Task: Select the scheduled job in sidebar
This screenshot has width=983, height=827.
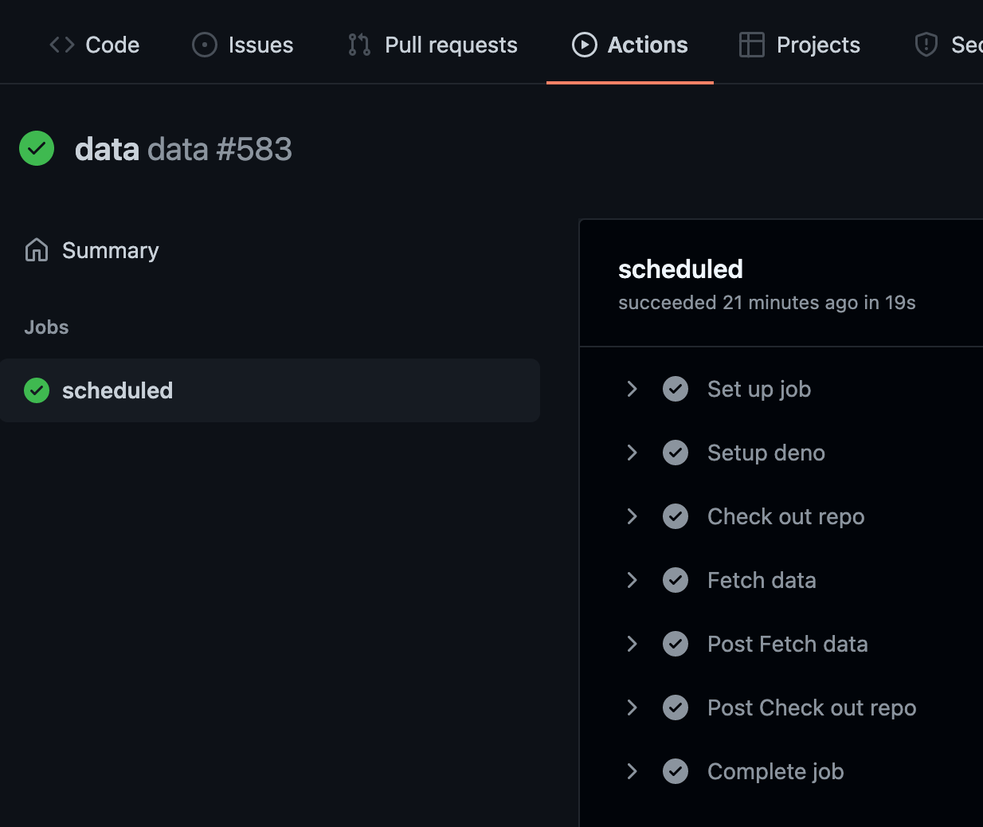Action: tap(117, 390)
